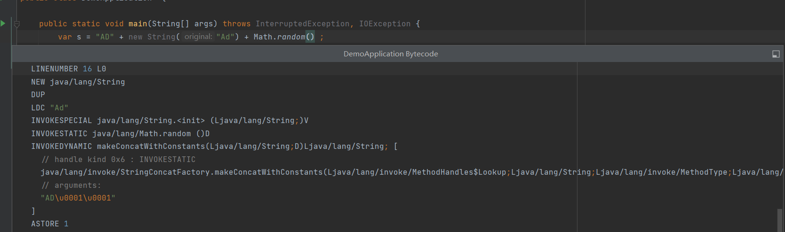Click the INVOKESTATIC Math.random line
This screenshot has height=232, width=785.
tap(120, 134)
